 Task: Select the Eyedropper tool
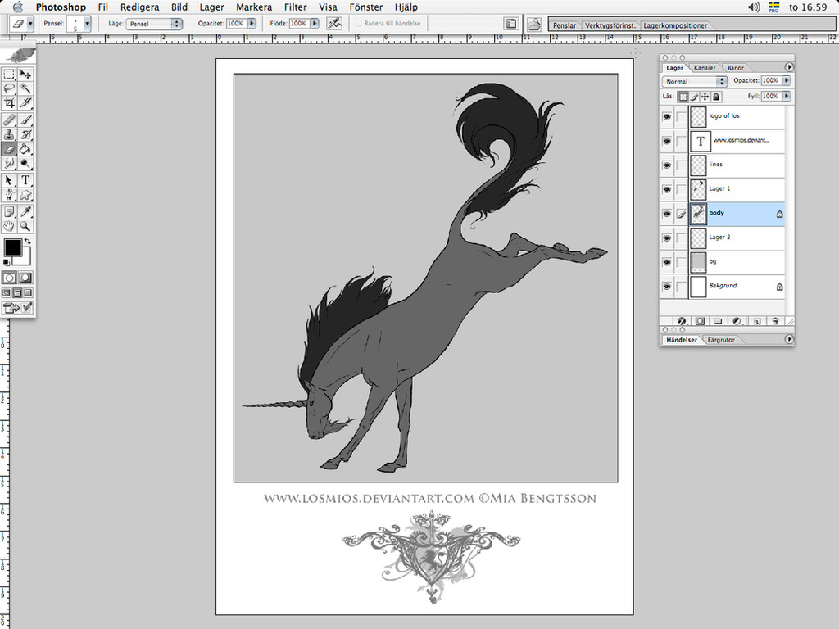point(25,212)
